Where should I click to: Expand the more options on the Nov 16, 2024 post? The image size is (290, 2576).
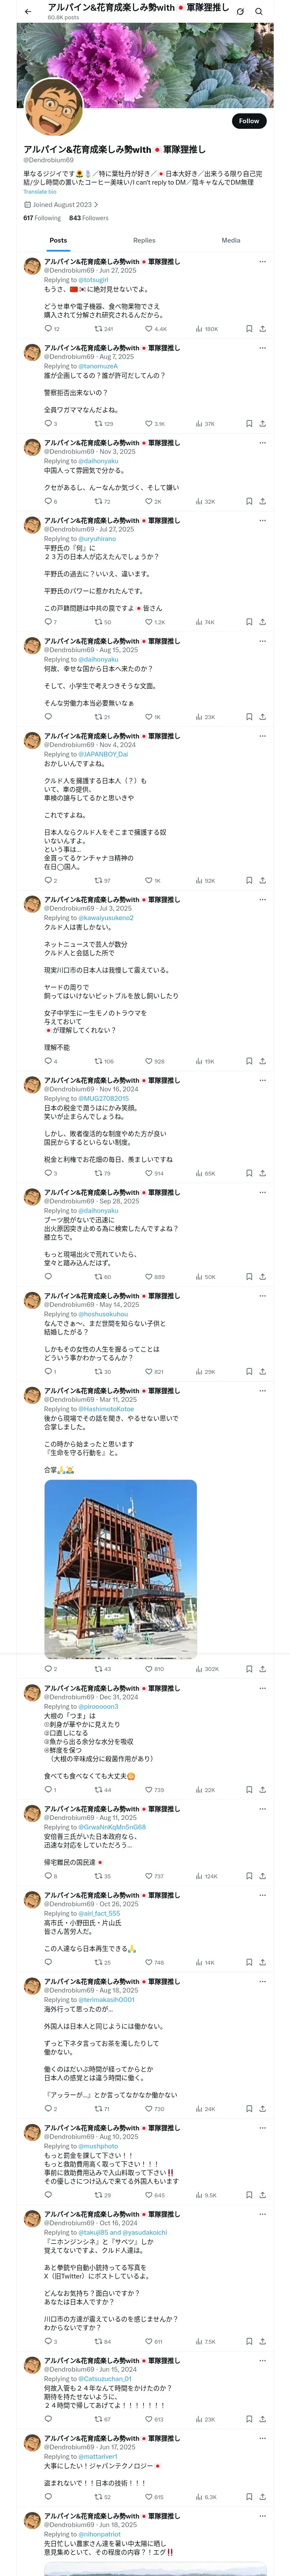(x=263, y=1081)
